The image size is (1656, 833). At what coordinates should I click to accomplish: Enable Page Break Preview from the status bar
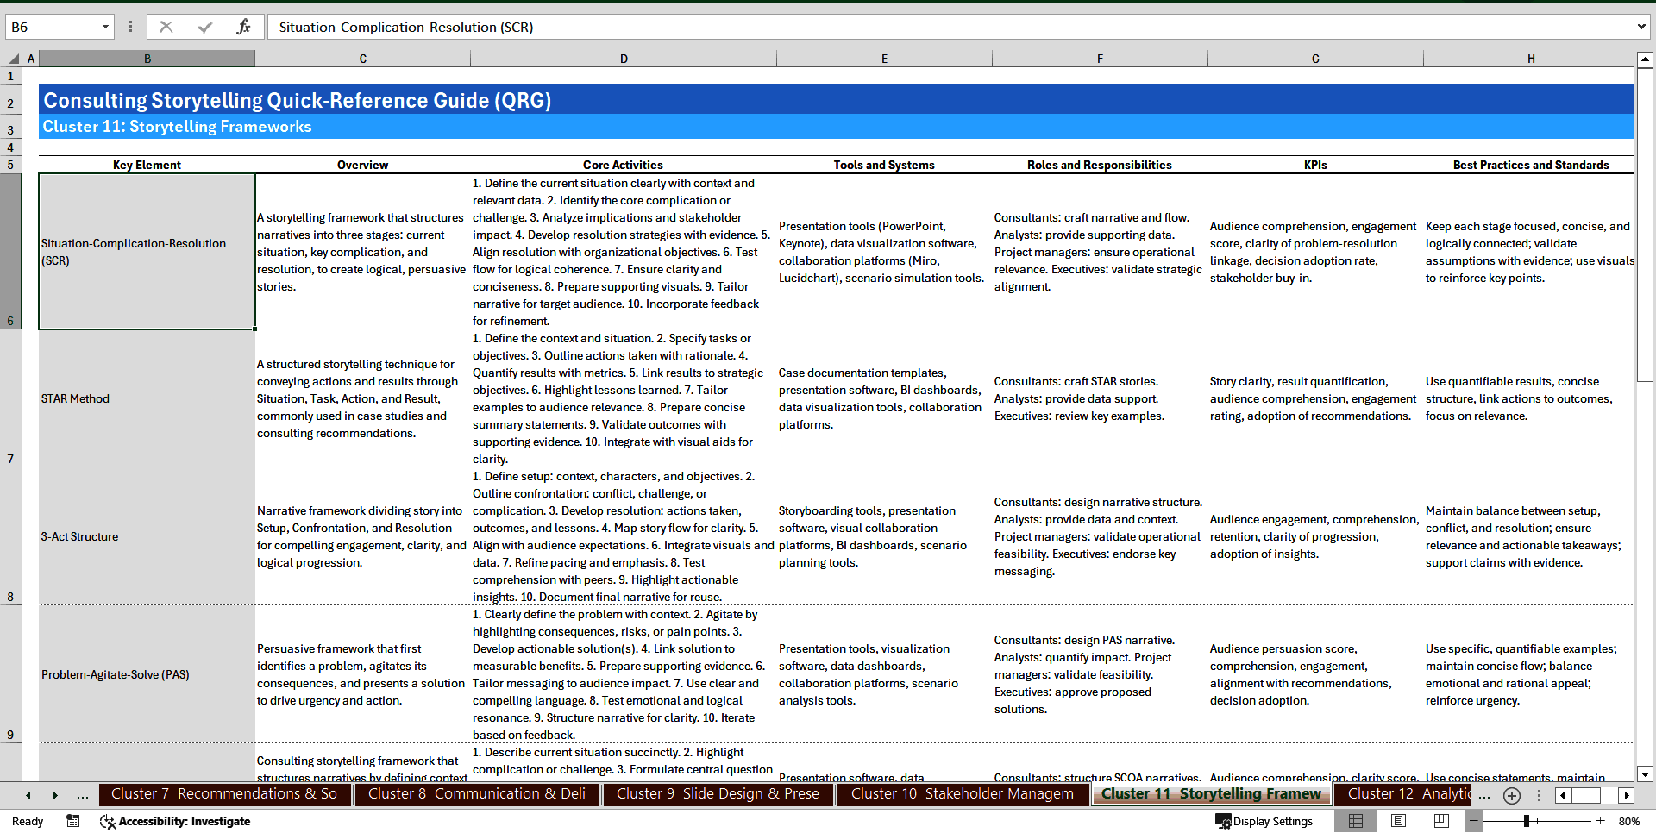coord(1442,821)
